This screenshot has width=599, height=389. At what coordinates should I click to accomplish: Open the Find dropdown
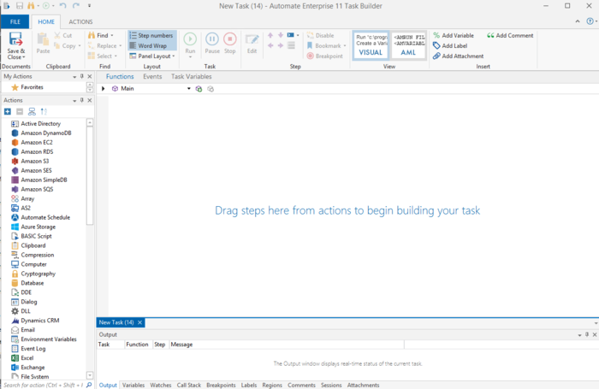[x=112, y=36]
